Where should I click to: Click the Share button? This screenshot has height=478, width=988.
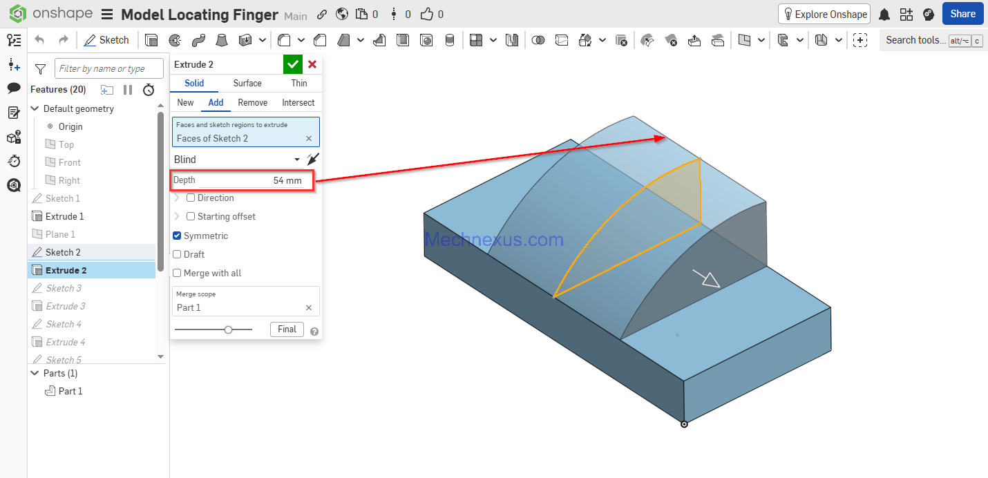(x=962, y=14)
